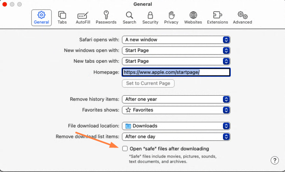Screen dimensions: 285x172
Task: Open Security lock settings
Action: tap(150, 17)
